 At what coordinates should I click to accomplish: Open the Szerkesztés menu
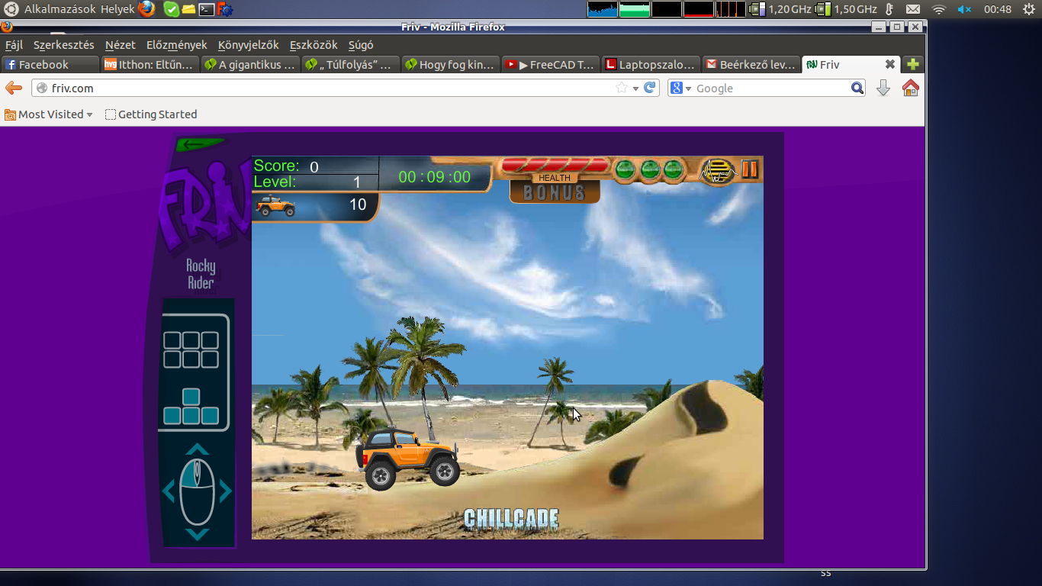pyautogui.click(x=64, y=45)
